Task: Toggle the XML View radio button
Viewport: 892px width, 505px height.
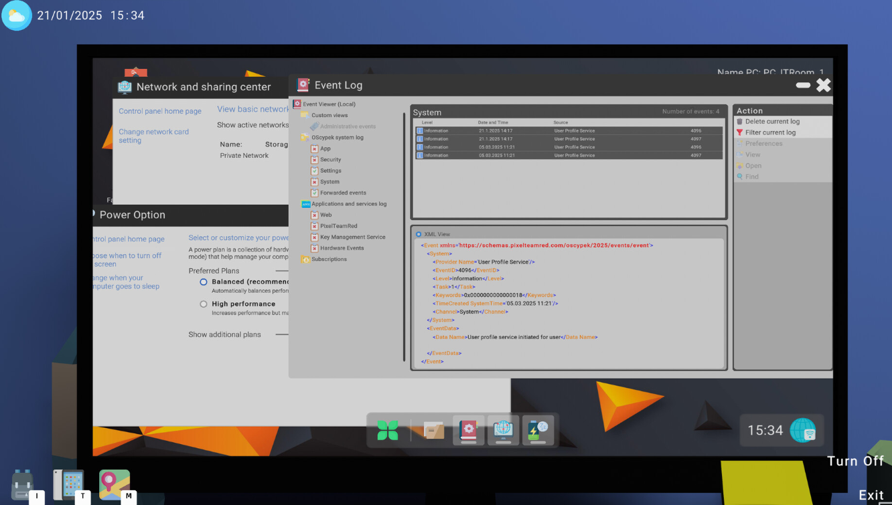Action: [x=419, y=235]
